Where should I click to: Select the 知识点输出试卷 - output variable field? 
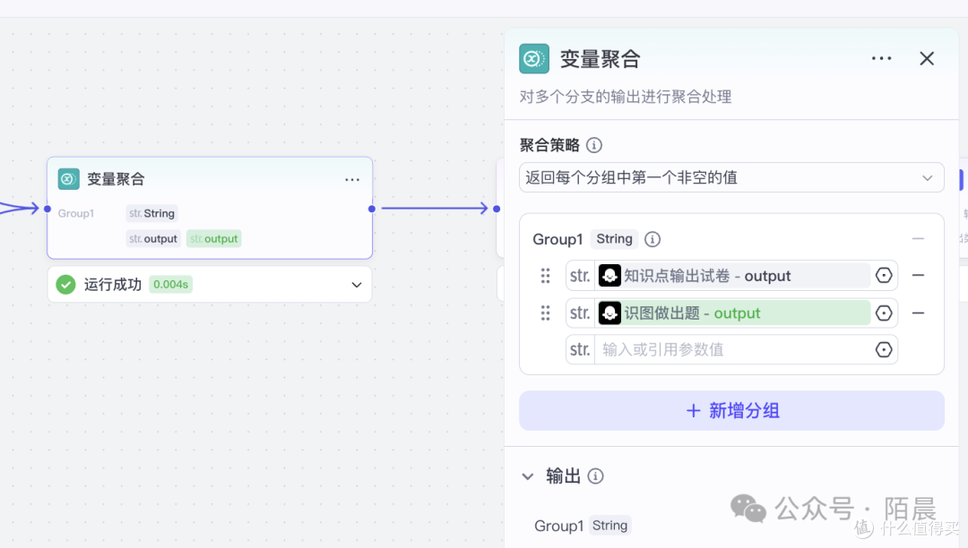tap(733, 276)
